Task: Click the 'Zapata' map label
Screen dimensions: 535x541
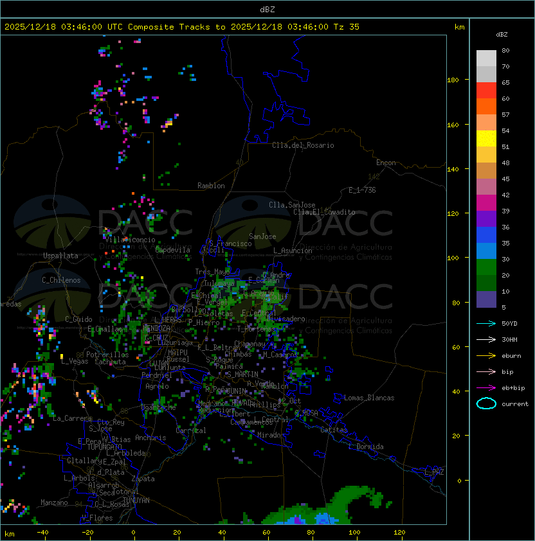Action: [x=143, y=479]
